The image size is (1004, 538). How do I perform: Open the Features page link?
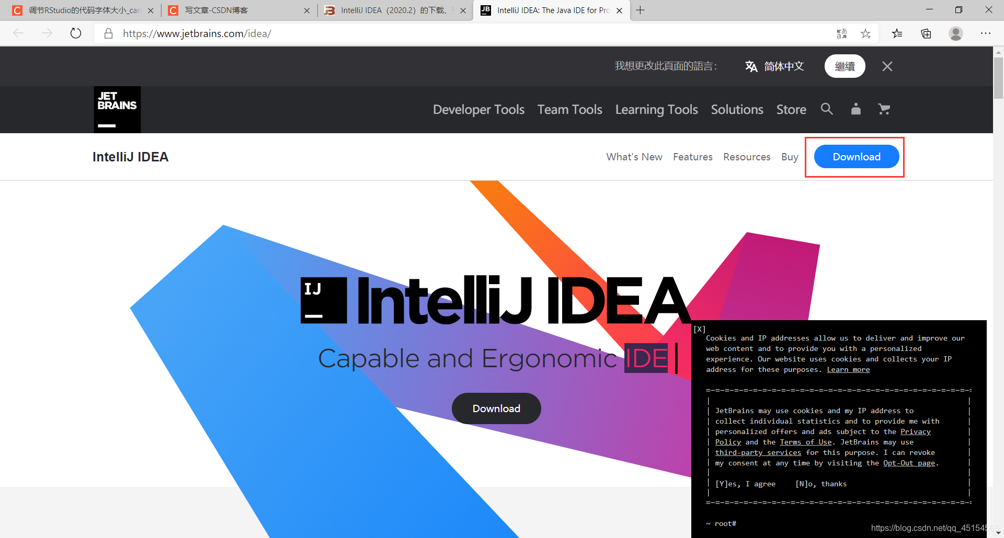point(692,157)
